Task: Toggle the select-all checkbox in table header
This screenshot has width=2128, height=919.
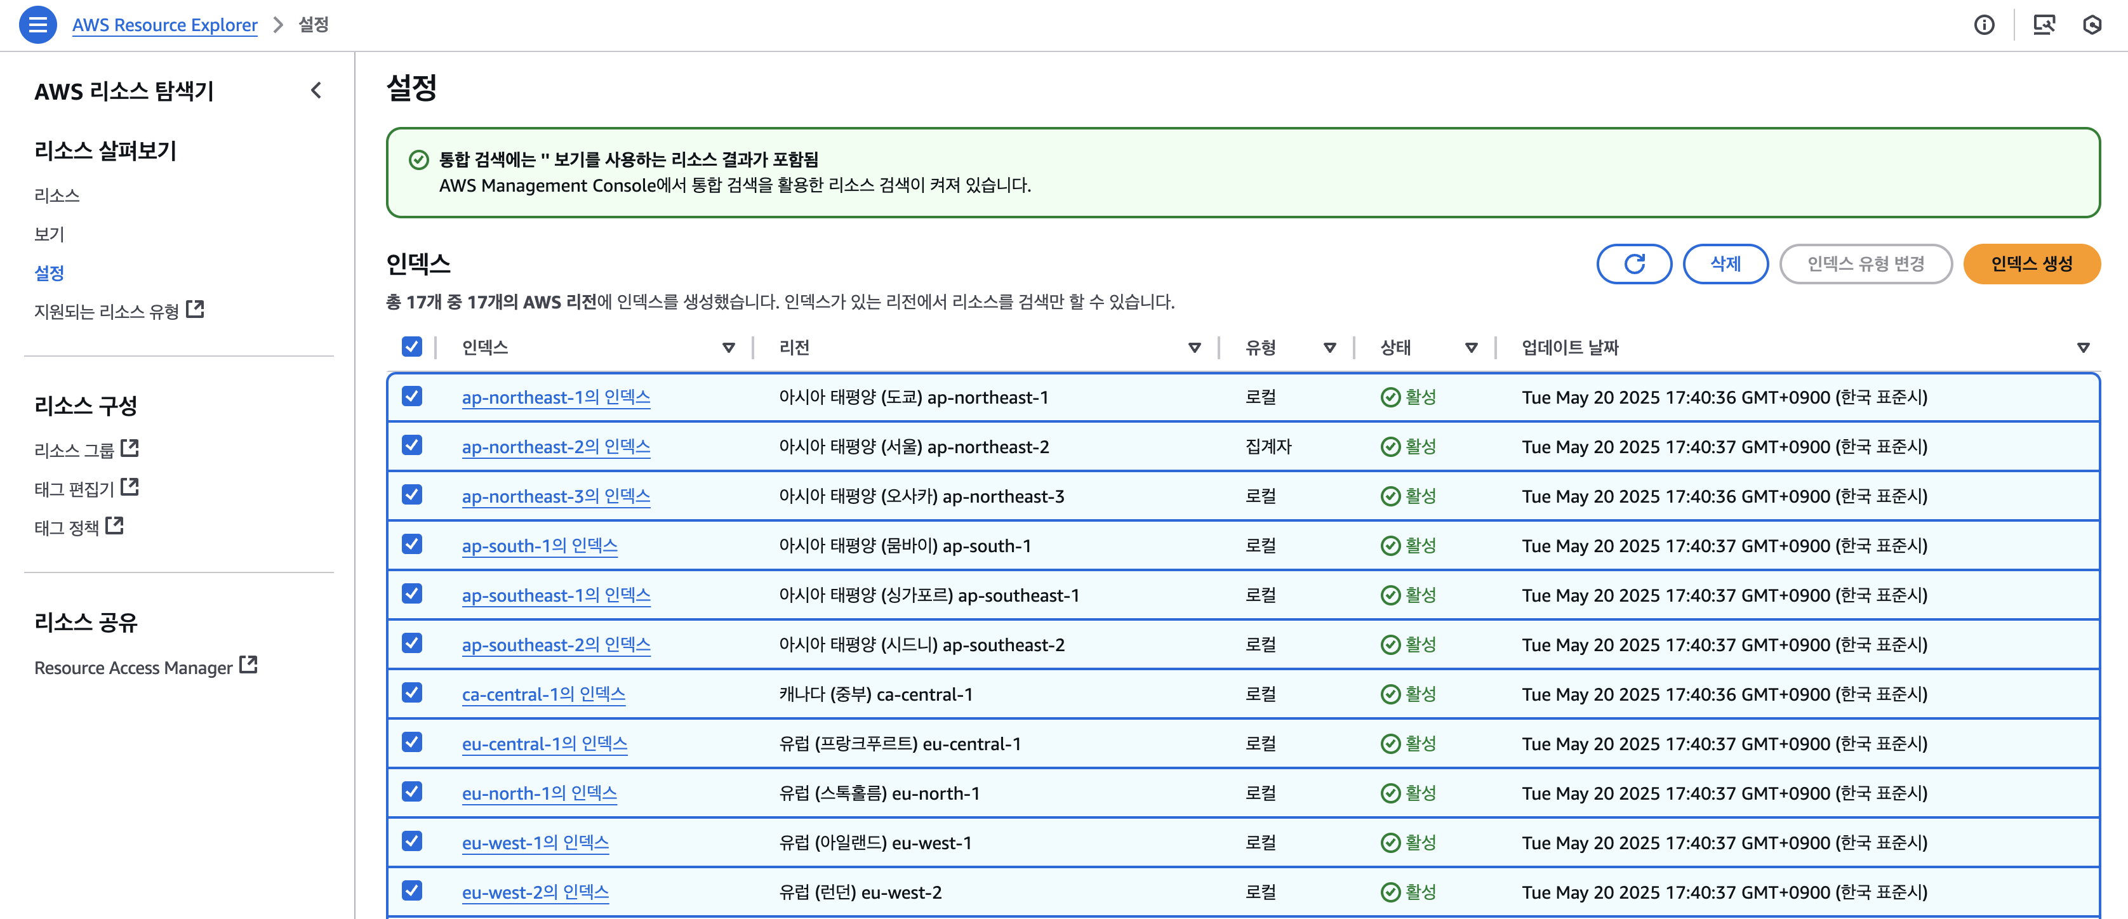Action: 411,347
